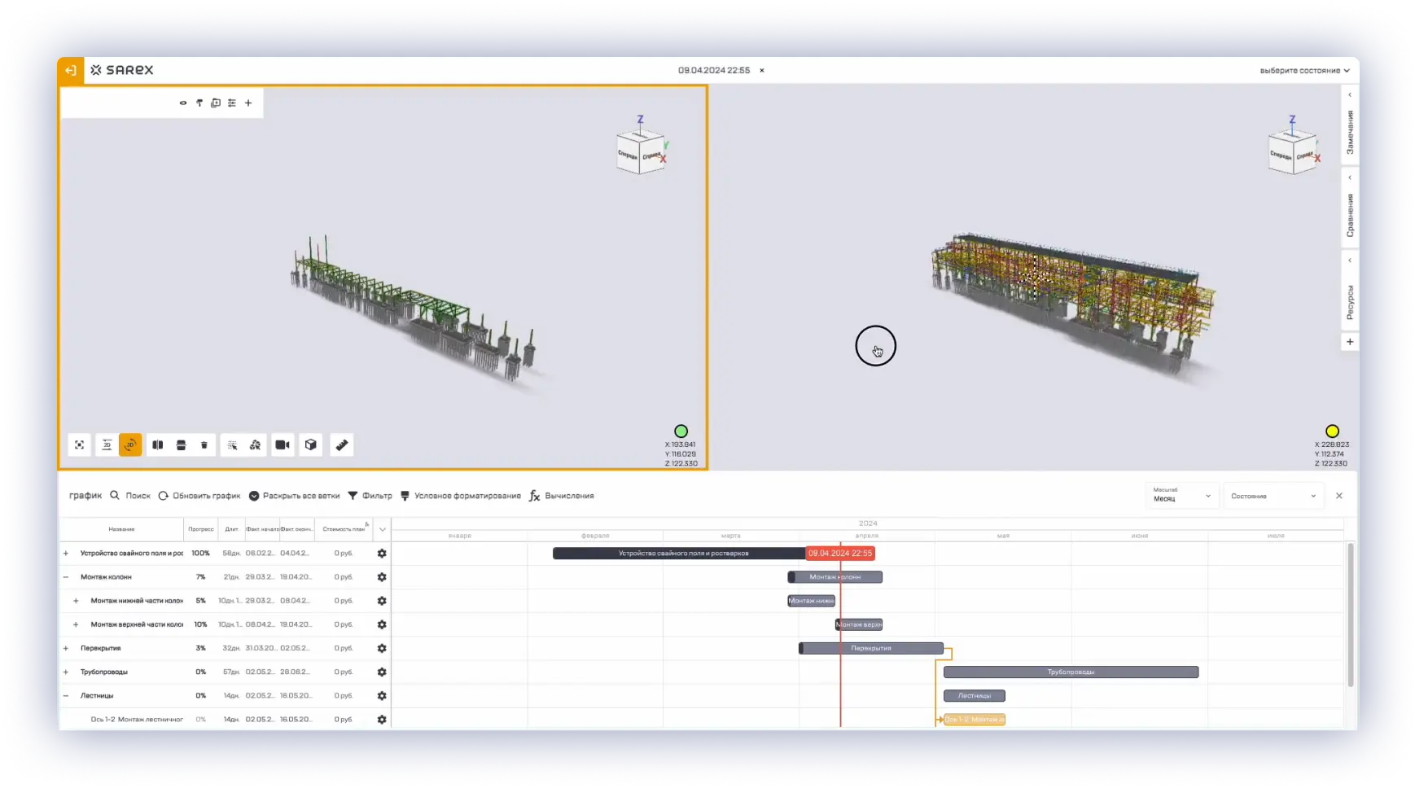Open the Масштаб Месяц dropdown
Image resolution: width=1415 pixels, height=788 pixels.
click(1181, 496)
